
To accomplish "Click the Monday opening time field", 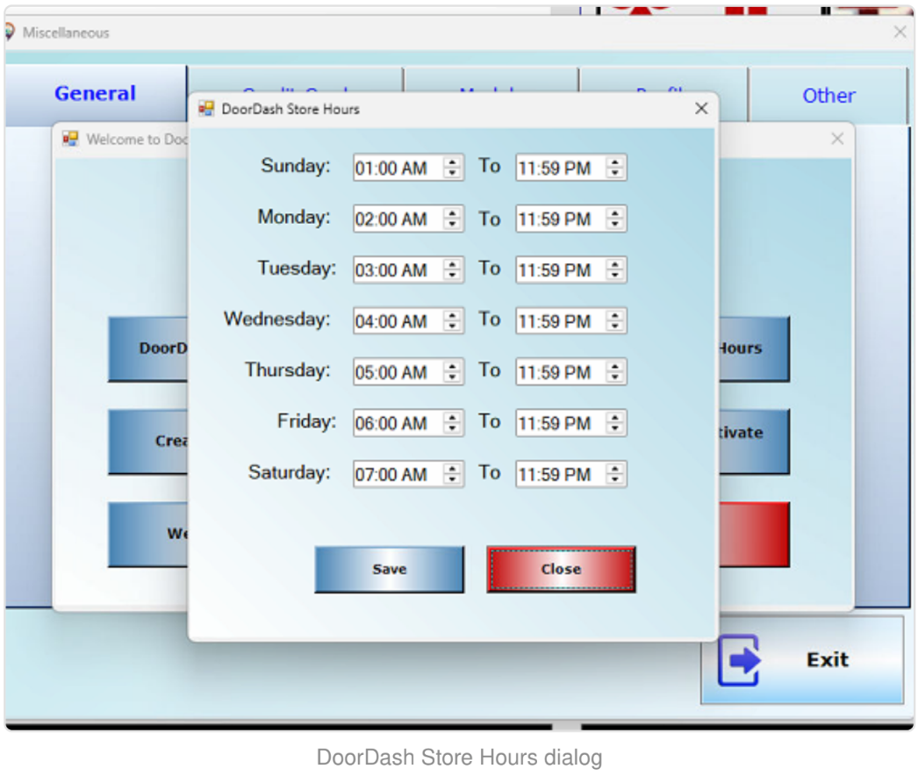I will (x=408, y=219).
